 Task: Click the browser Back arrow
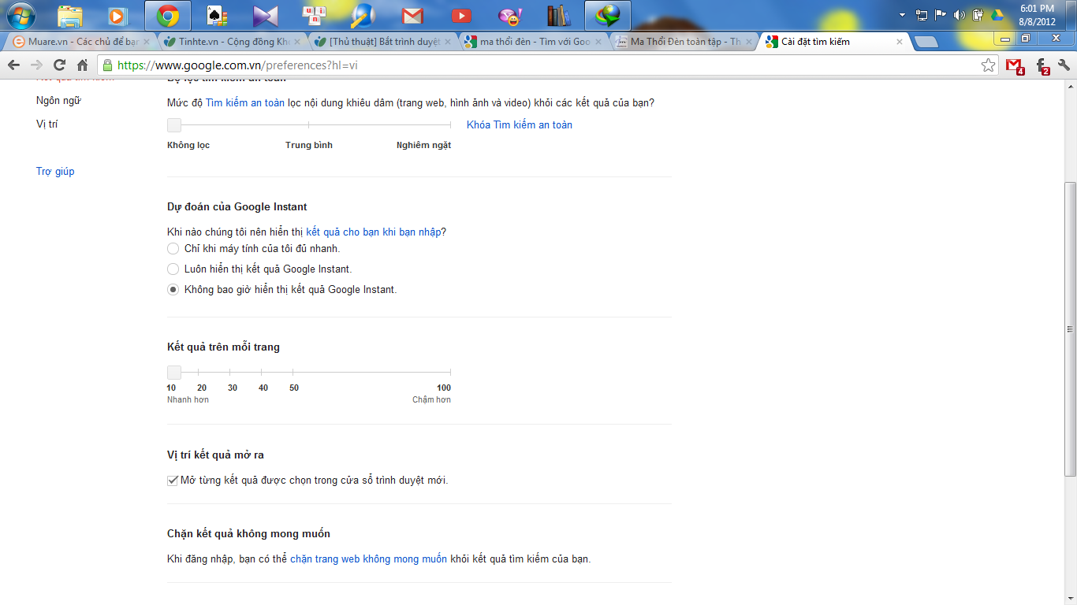pos(13,65)
